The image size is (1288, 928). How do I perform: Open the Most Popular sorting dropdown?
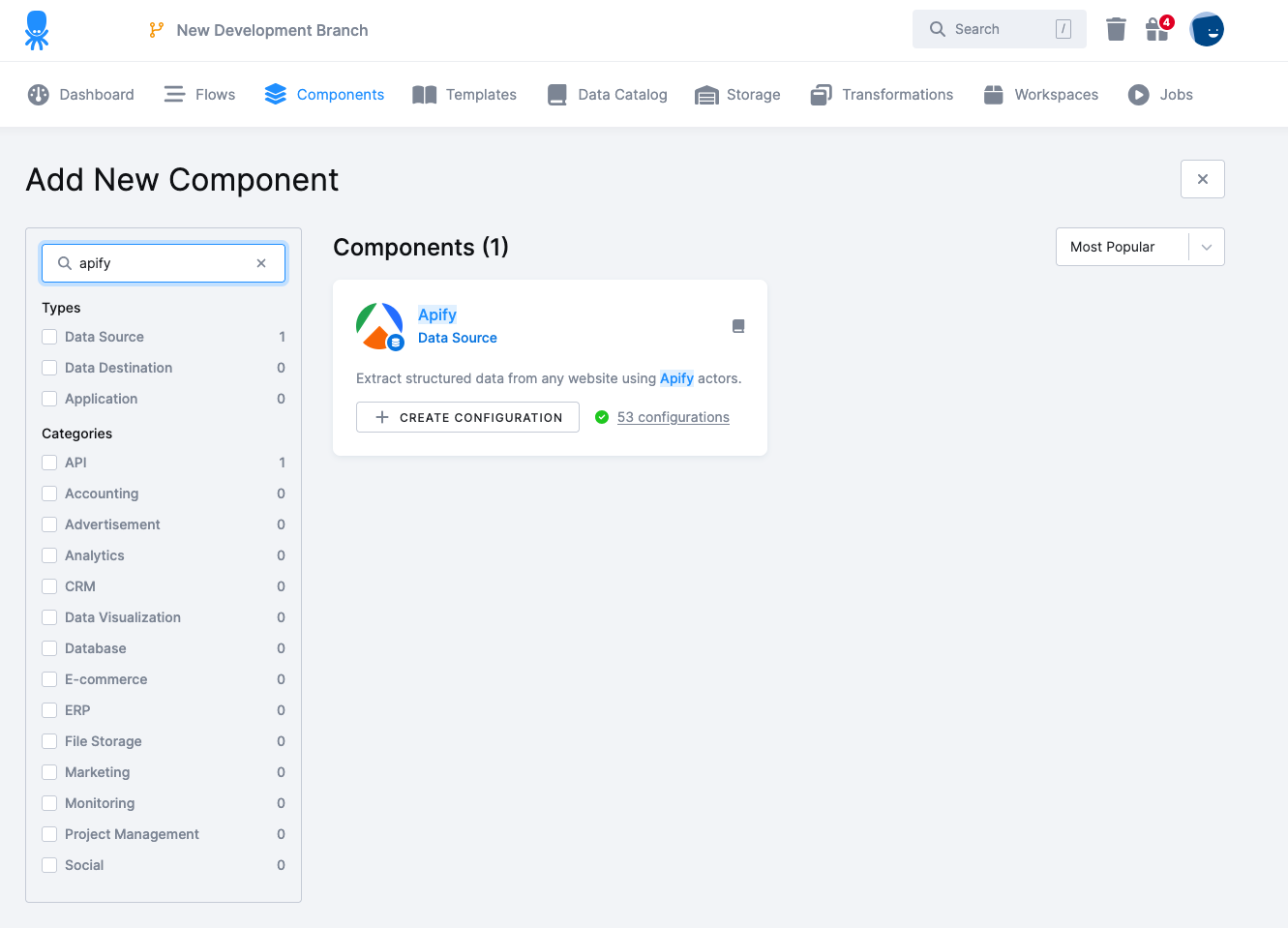(x=1139, y=247)
